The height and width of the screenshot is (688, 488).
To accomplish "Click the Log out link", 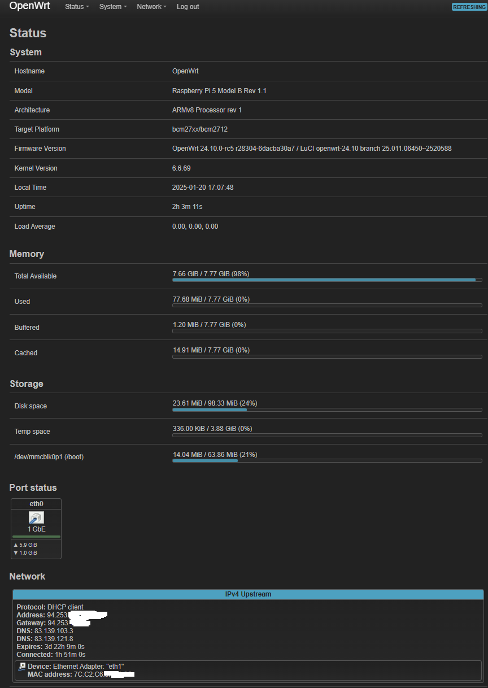I will [x=188, y=7].
